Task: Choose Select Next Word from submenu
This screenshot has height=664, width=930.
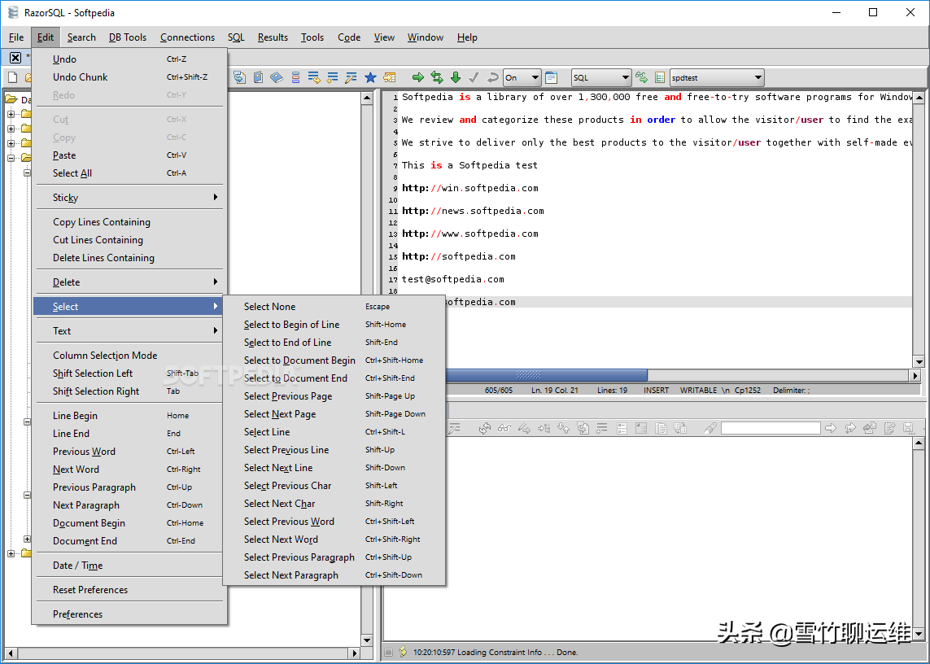Action: 281,539
